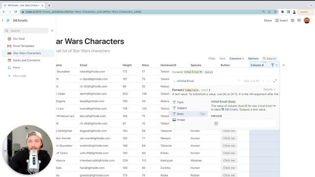Open the Email Templates page
The width and height of the screenshot is (315, 177).
coord(24,46)
